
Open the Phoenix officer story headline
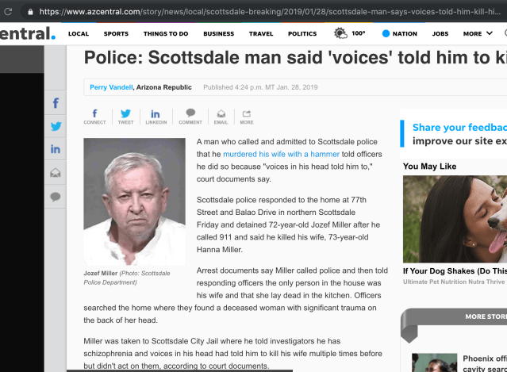[485, 363]
